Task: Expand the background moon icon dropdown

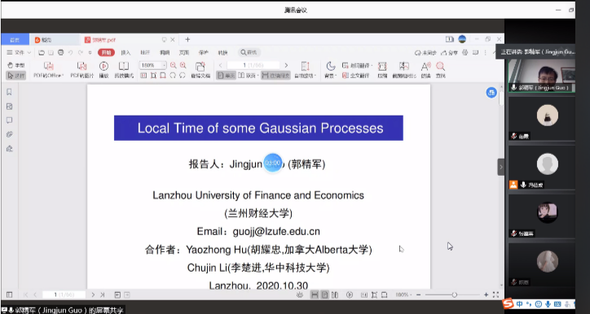Action: (x=330, y=70)
